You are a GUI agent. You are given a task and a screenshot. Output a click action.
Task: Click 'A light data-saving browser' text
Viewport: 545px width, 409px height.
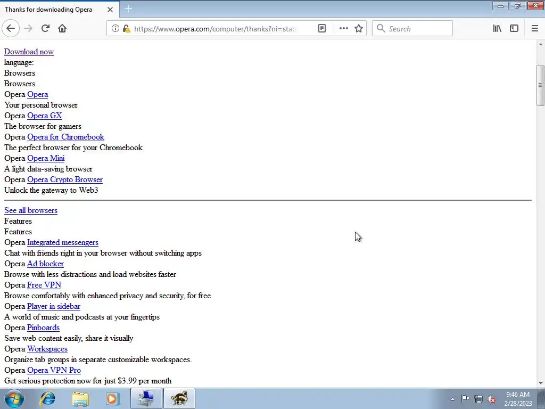[48, 169]
